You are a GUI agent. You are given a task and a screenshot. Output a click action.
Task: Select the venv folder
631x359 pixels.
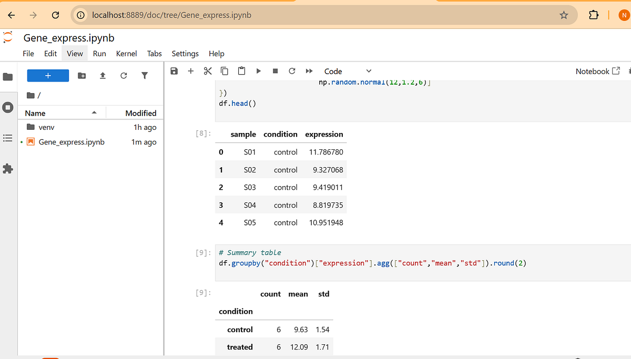[x=91, y=127]
